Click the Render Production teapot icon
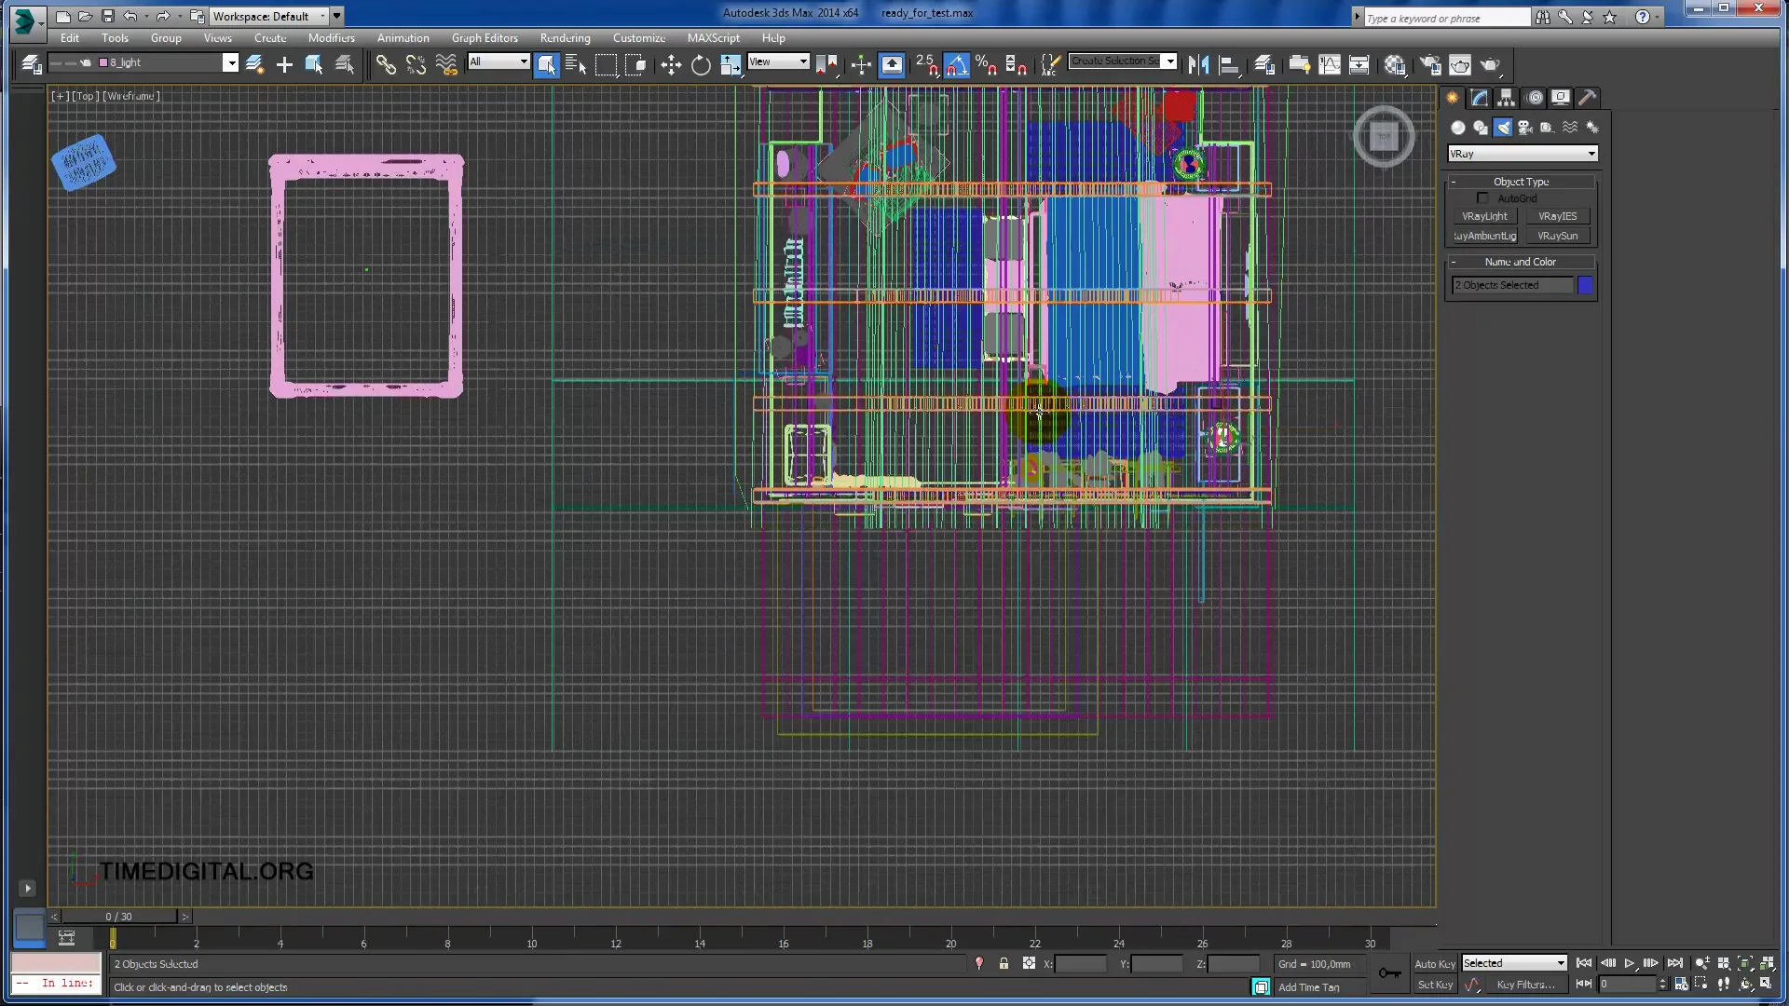Image resolution: width=1789 pixels, height=1006 pixels. pyautogui.click(x=1491, y=64)
